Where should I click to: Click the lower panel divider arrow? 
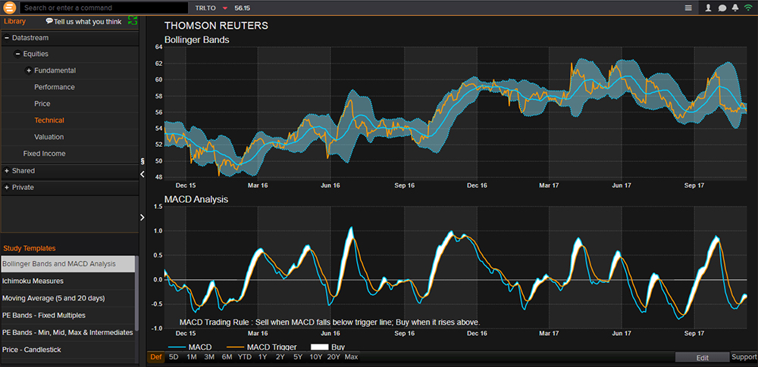coord(143,217)
